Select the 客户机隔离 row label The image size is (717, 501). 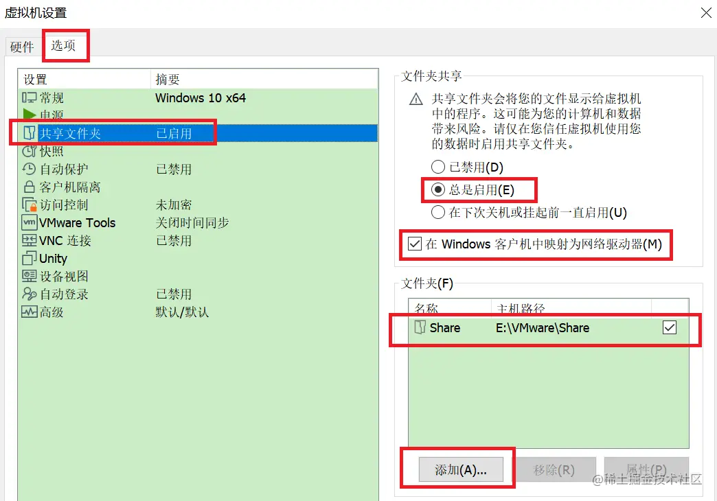click(x=70, y=187)
